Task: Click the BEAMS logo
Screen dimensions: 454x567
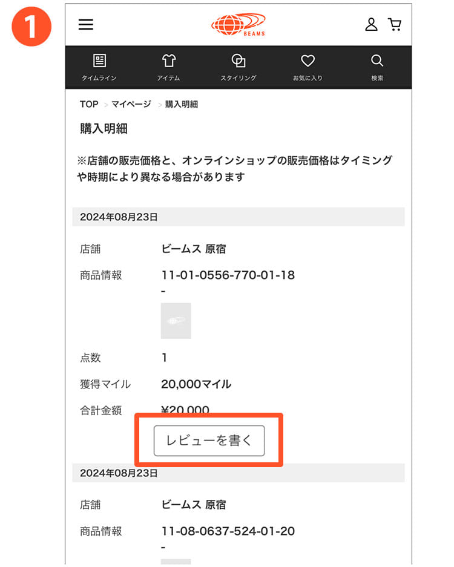Action: [x=239, y=24]
